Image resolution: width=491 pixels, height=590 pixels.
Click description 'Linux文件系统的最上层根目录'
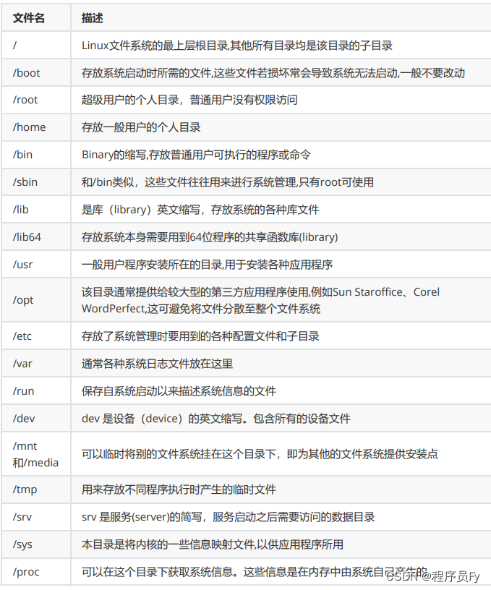[237, 46]
